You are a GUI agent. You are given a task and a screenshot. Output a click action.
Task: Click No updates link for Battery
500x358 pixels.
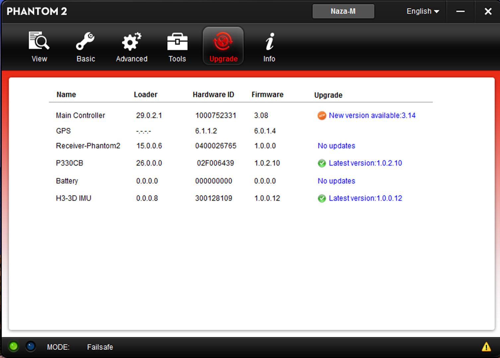[336, 181]
